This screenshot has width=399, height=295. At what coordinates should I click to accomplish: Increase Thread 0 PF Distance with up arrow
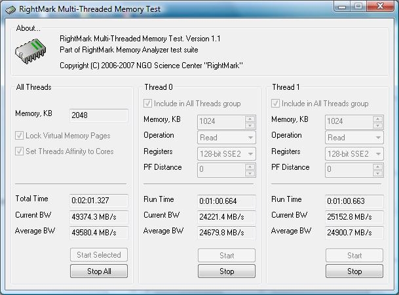point(250,167)
